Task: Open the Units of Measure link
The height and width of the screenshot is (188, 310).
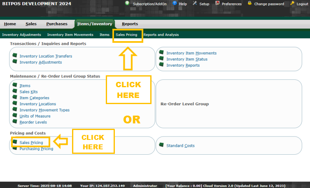Action: [x=35, y=116]
